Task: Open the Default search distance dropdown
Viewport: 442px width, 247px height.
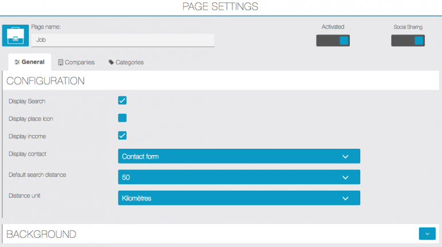Action: coord(239,177)
